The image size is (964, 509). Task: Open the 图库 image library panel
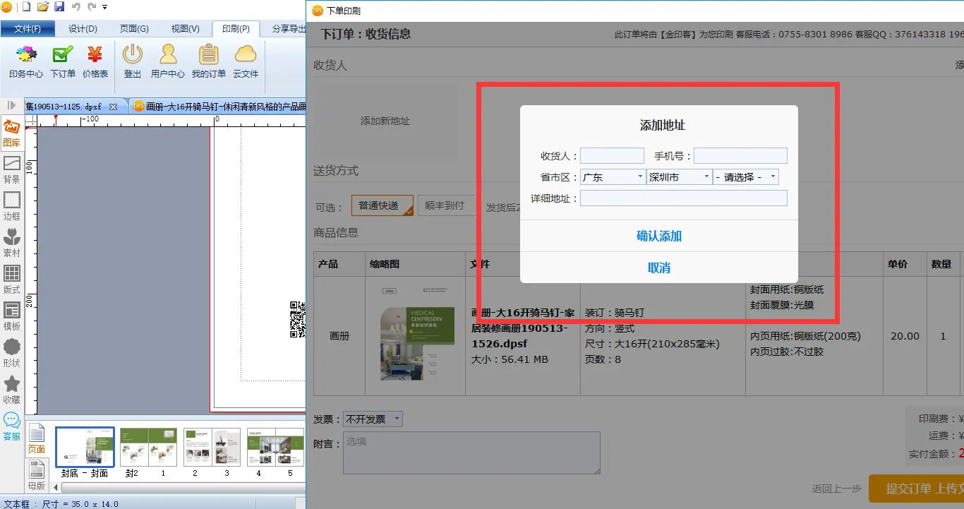tap(12, 133)
